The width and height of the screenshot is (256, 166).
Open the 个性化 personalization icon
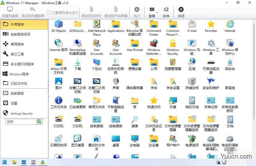[x=97, y=65]
